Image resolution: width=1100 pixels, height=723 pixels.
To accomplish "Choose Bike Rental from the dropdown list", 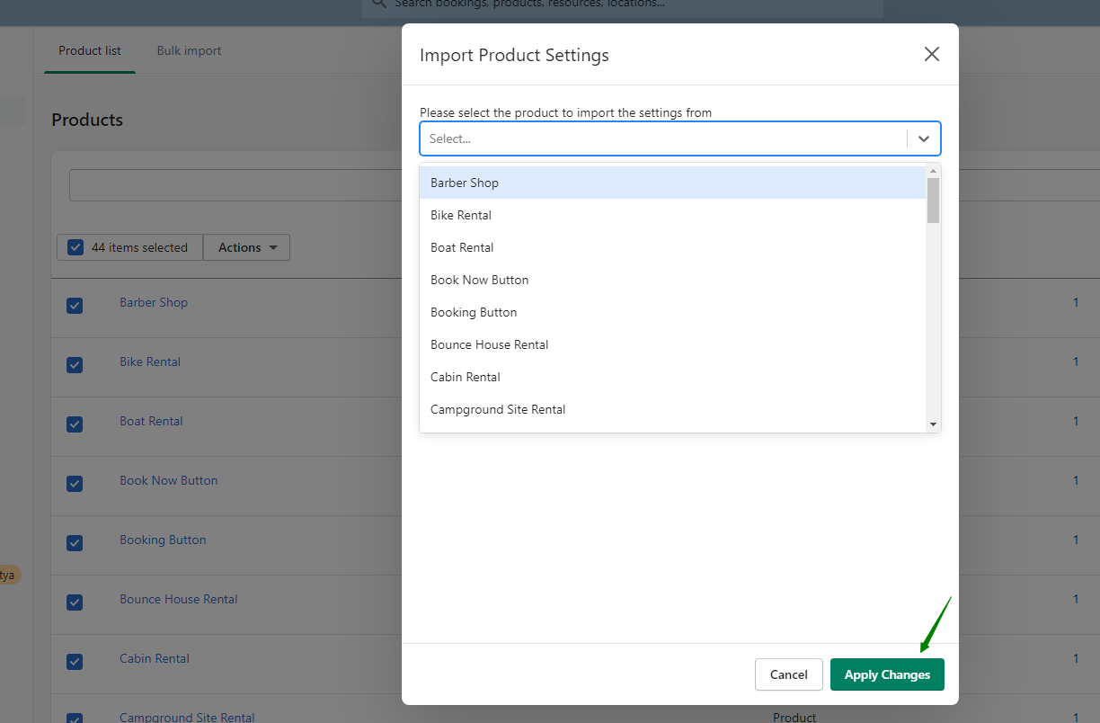I will pyautogui.click(x=673, y=215).
